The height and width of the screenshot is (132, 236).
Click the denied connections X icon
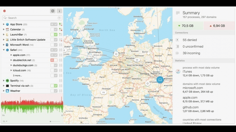click(177, 40)
